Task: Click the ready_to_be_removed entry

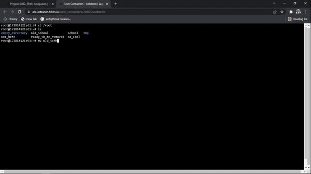Action: [48, 37]
